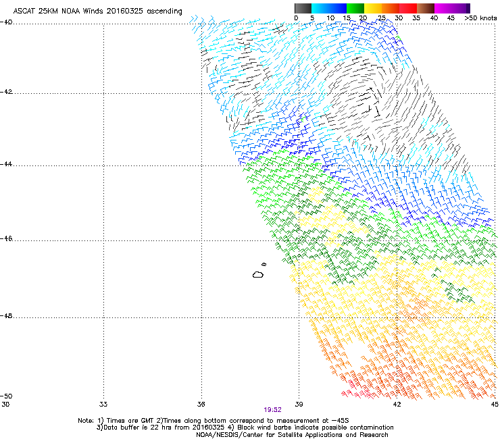Click the title 'ASCAT 25KM NOAA Winds 20160325 ascending'

pyautogui.click(x=97, y=11)
